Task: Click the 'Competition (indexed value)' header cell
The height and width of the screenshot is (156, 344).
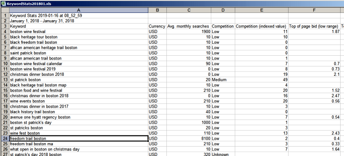Action: 261,26
